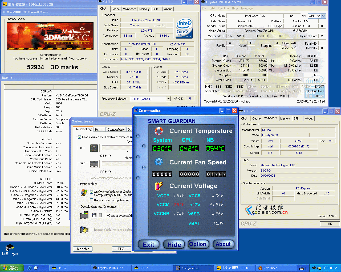
Task: Expand the CPU1/2 selector in CrystalCPUID
Action: tap(323, 16)
